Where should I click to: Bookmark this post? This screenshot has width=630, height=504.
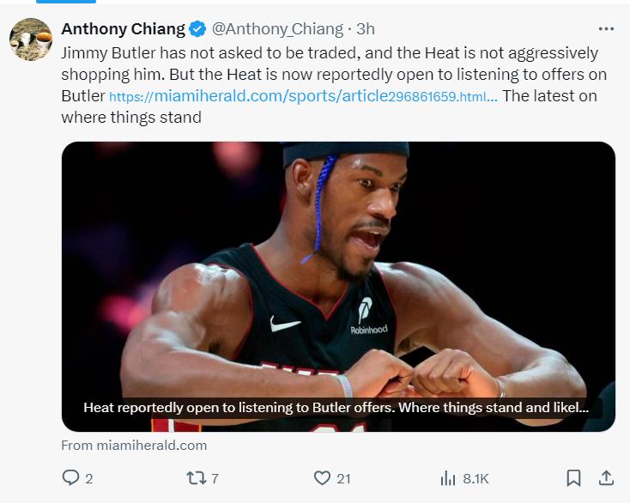tap(573, 478)
